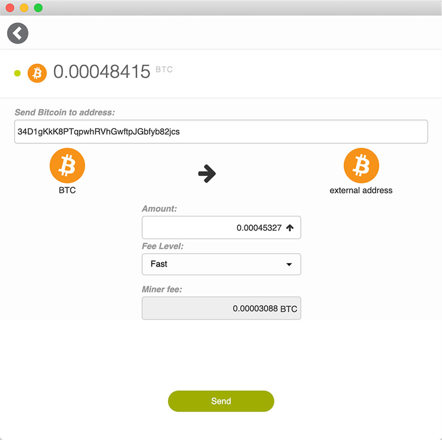Screen dimensions: 442x440
Task: Click the Bitcoin logo beside the balance
Action: tap(37, 73)
